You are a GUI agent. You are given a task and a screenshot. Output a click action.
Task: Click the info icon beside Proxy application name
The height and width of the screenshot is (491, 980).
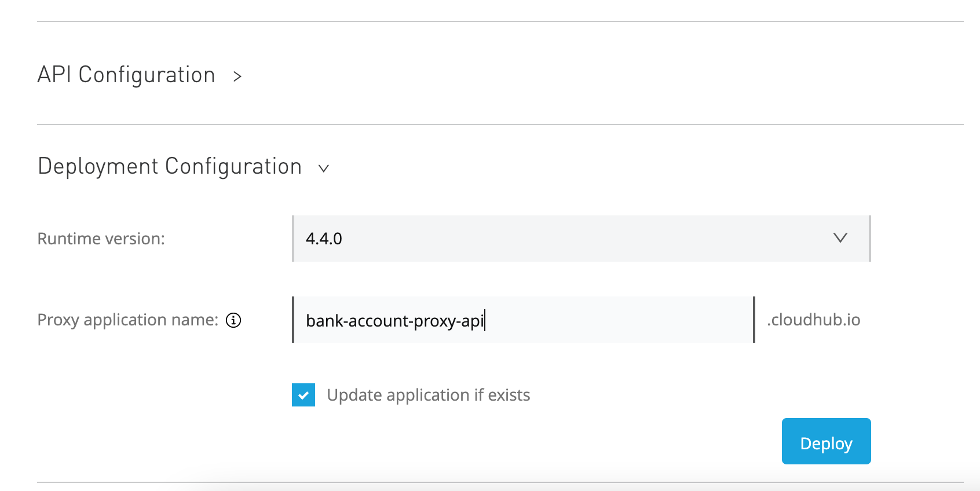[233, 320]
